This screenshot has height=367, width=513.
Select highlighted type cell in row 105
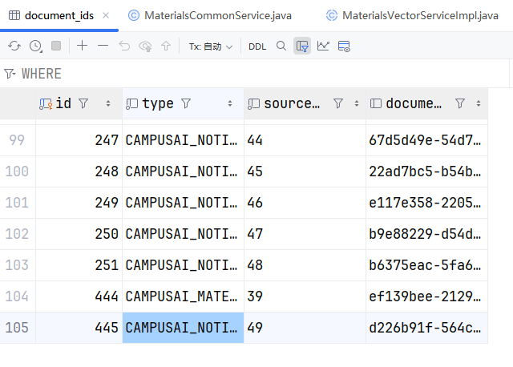[x=183, y=328]
